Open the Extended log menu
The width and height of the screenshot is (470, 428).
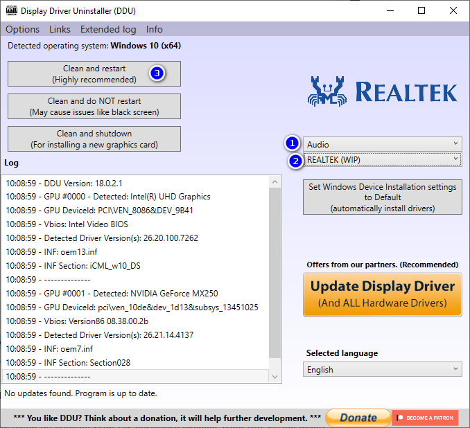pyautogui.click(x=108, y=29)
